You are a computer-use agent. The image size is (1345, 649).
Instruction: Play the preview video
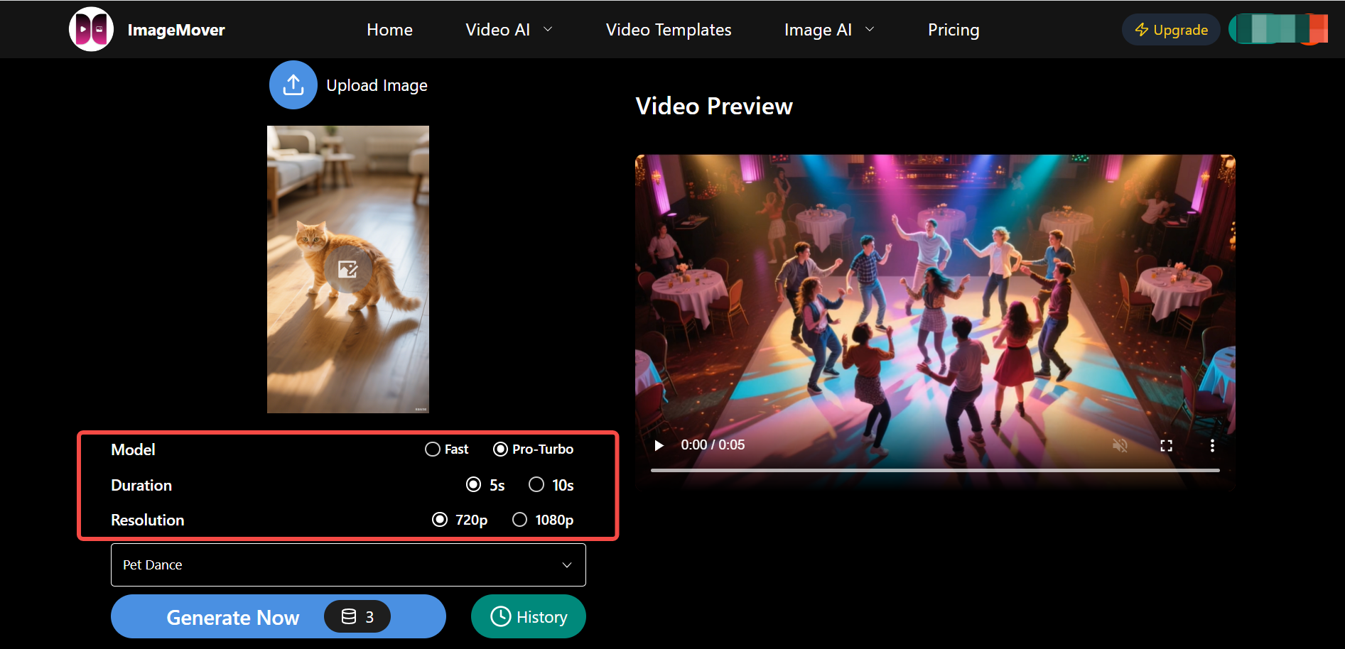(659, 445)
